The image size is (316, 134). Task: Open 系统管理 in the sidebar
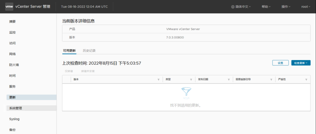[31, 108]
